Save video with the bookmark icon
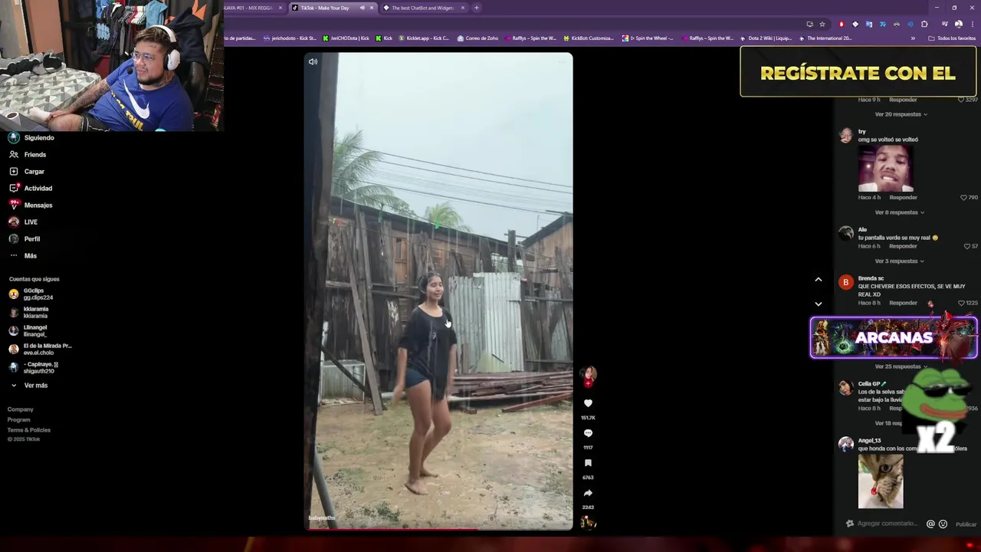 click(588, 463)
